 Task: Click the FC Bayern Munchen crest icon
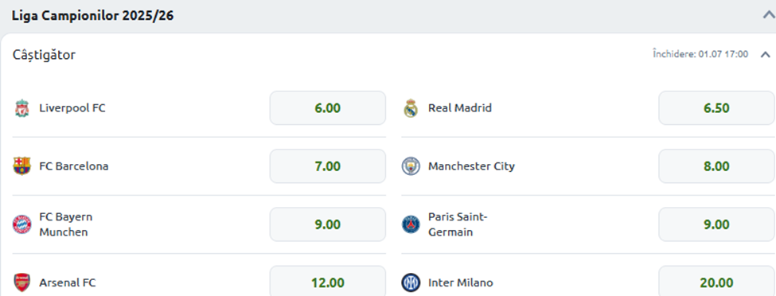click(21, 224)
